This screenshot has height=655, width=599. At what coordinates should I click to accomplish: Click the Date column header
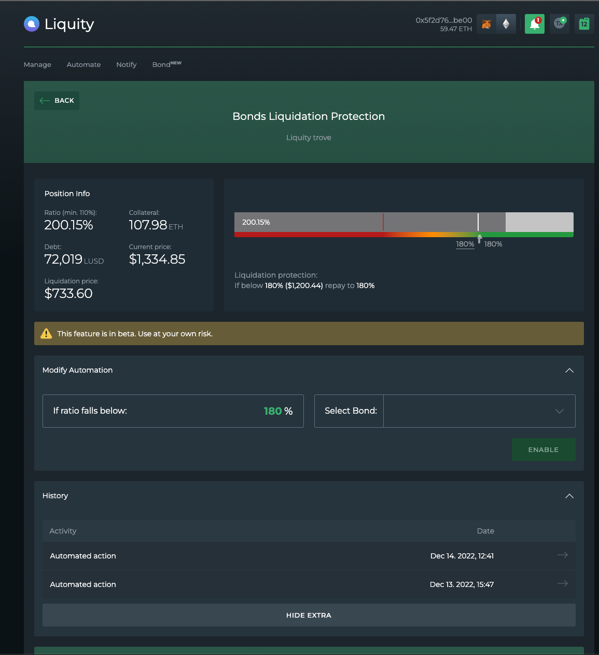[x=485, y=531]
